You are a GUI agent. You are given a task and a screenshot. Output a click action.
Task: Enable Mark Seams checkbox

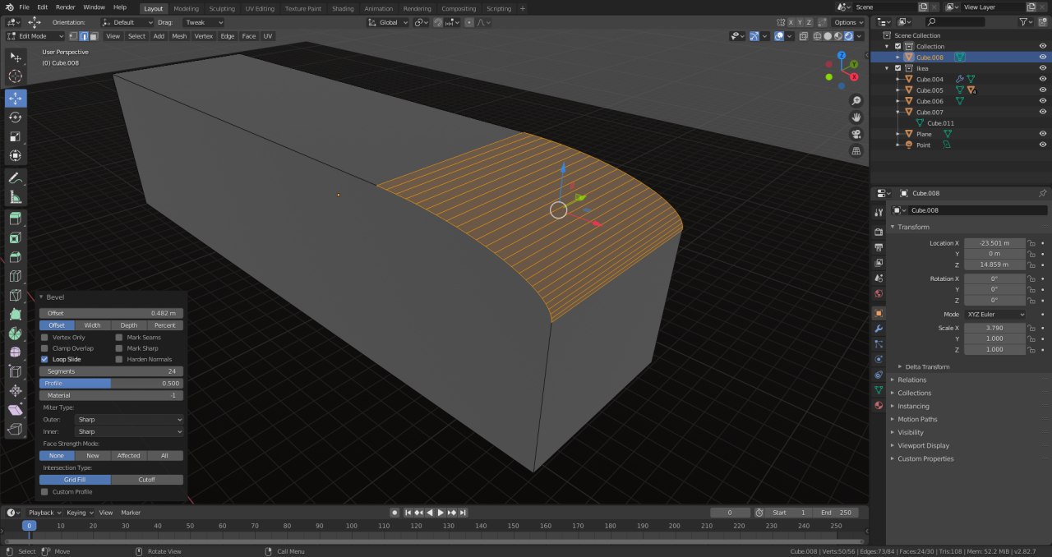(x=119, y=338)
